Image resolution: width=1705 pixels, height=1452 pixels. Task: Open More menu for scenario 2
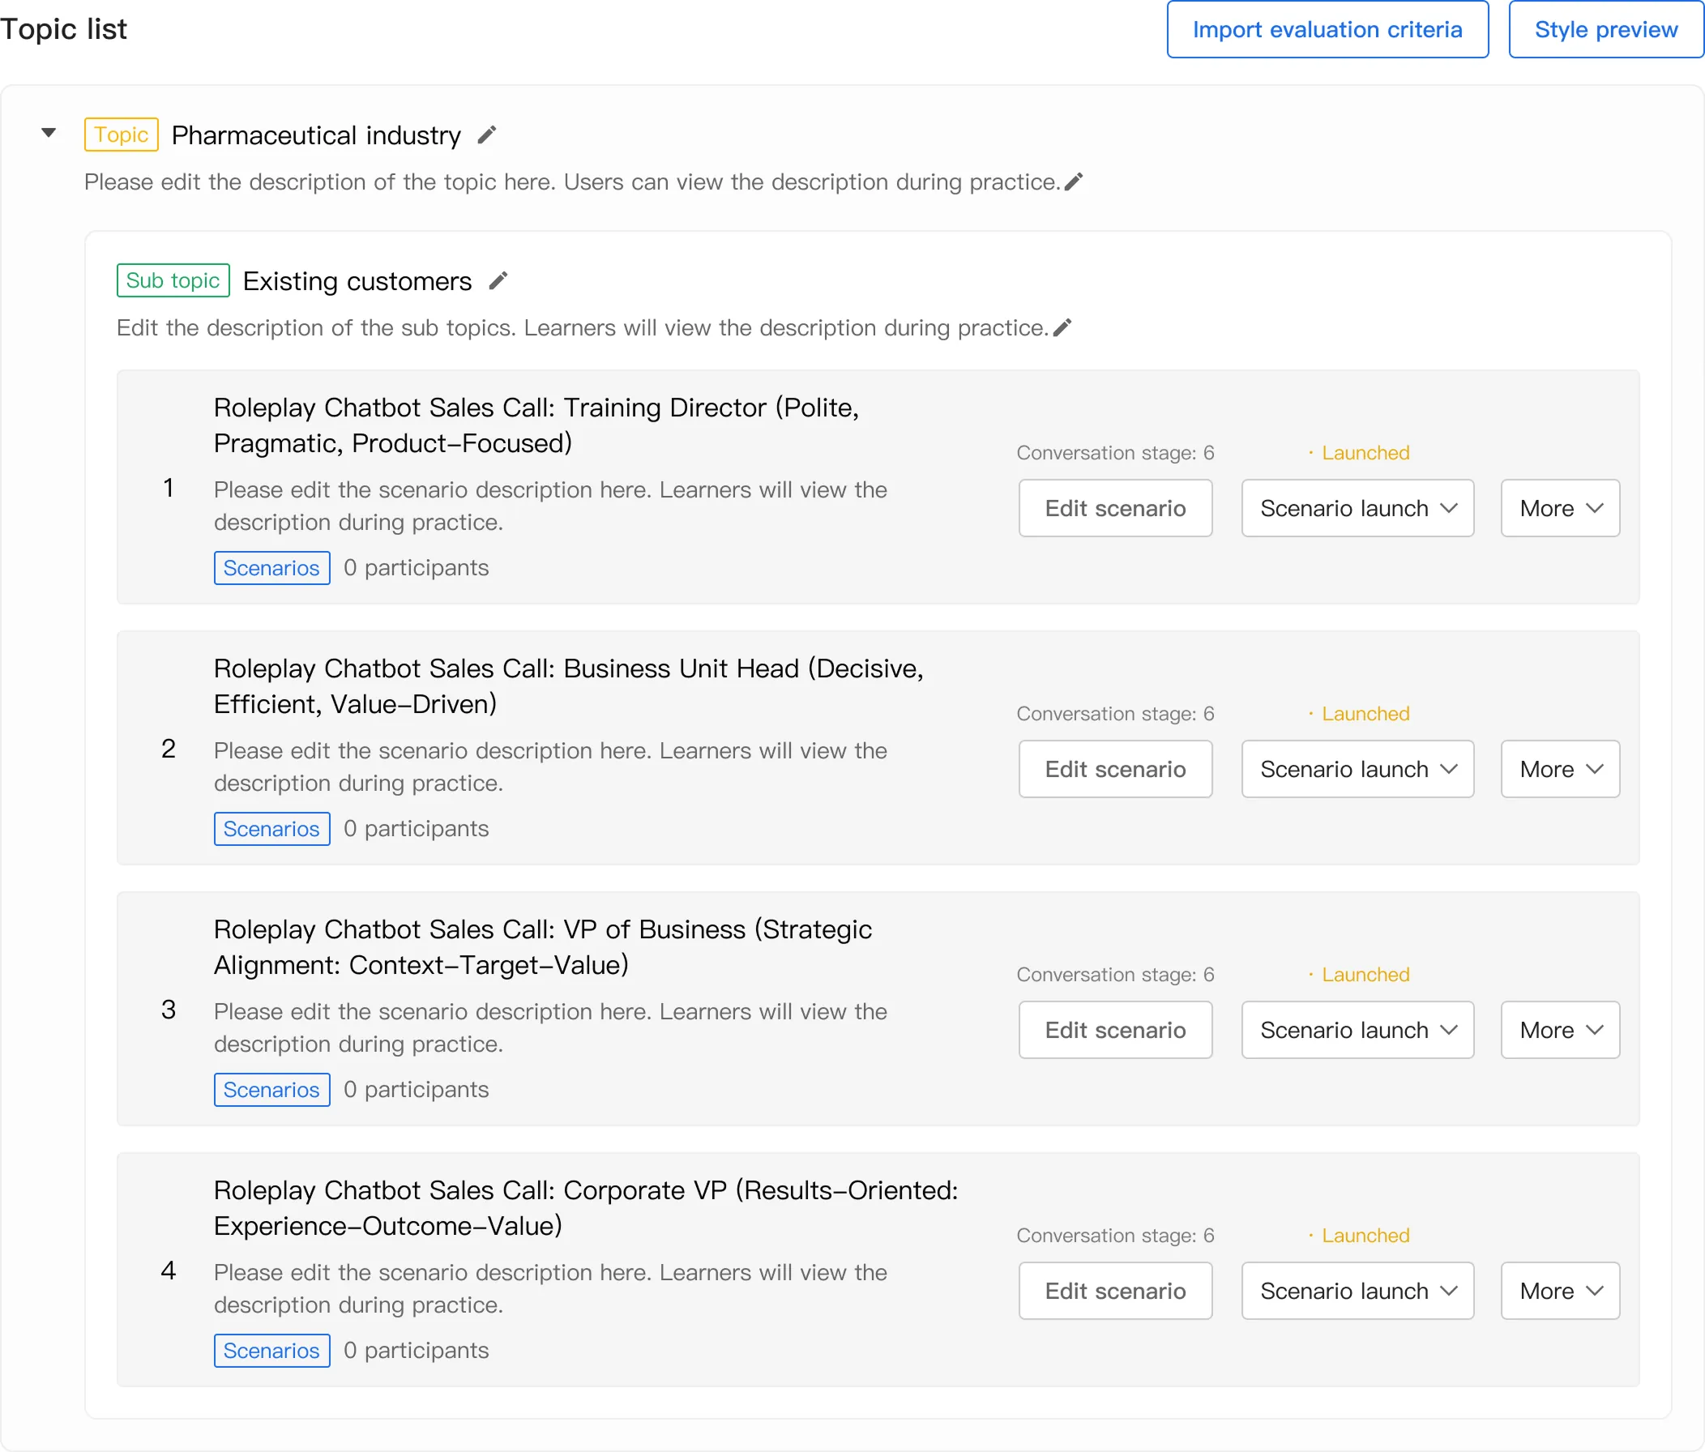[x=1559, y=769]
